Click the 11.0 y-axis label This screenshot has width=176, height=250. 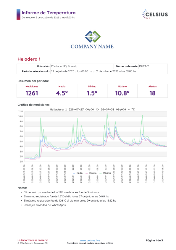[x=21, y=111]
